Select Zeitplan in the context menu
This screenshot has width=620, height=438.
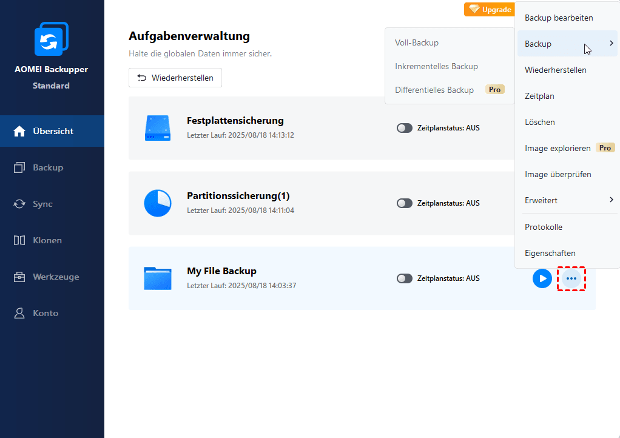[567, 96]
